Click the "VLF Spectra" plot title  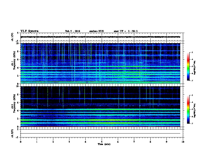click(x=29, y=31)
